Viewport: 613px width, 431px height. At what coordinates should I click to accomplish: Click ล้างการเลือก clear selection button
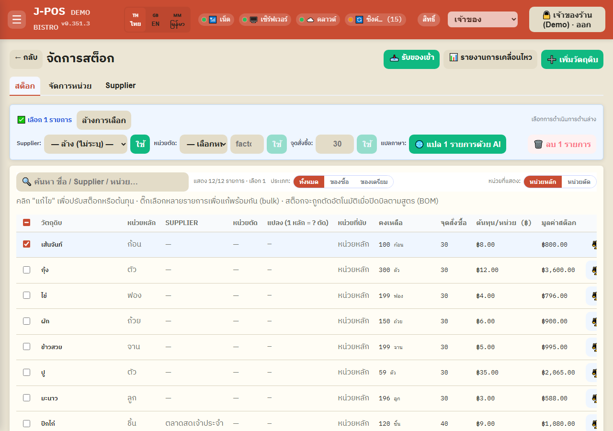[104, 120]
